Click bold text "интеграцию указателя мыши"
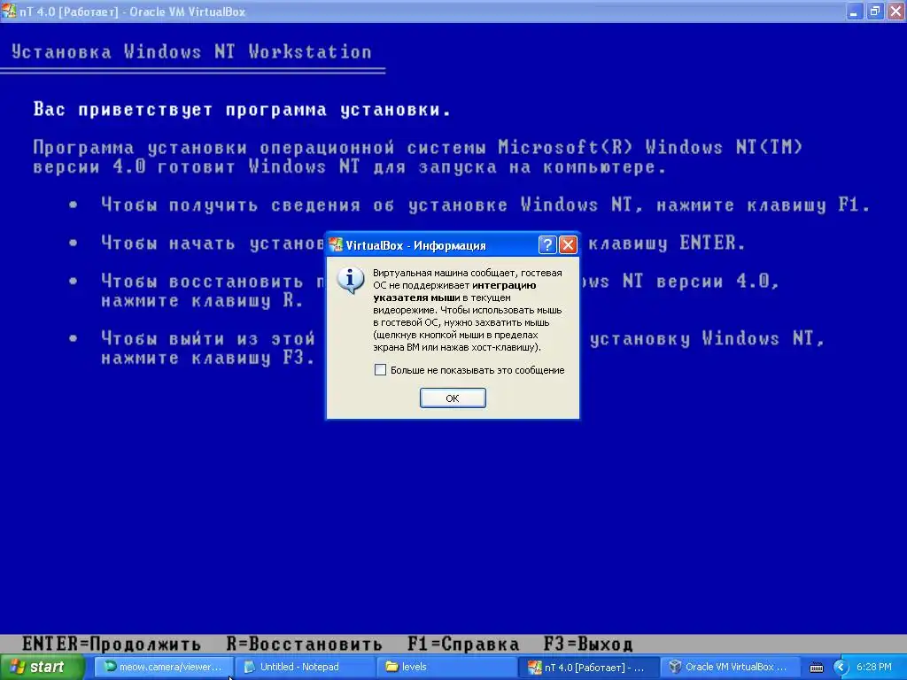 tap(454, 291)
